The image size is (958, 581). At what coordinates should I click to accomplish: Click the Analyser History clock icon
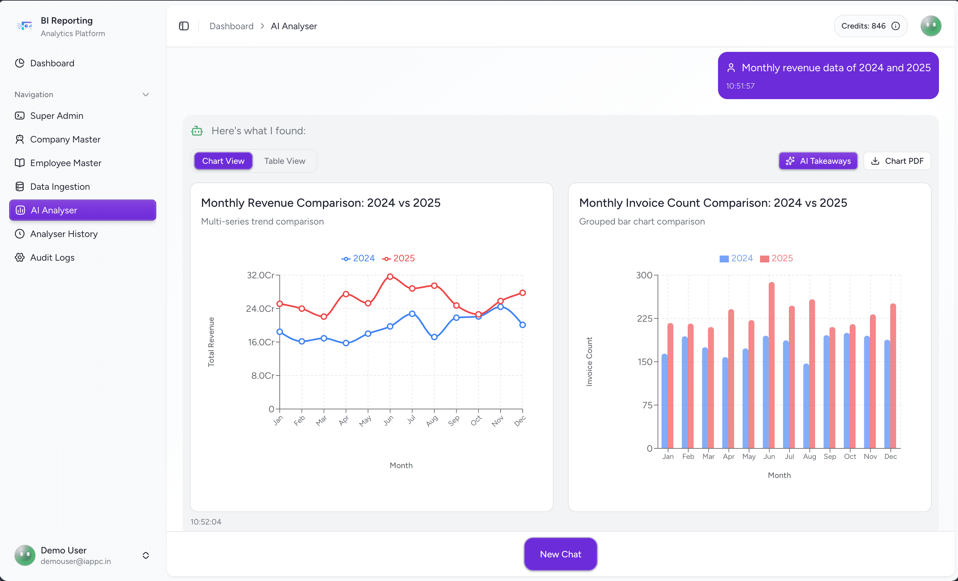pos(19,234)
